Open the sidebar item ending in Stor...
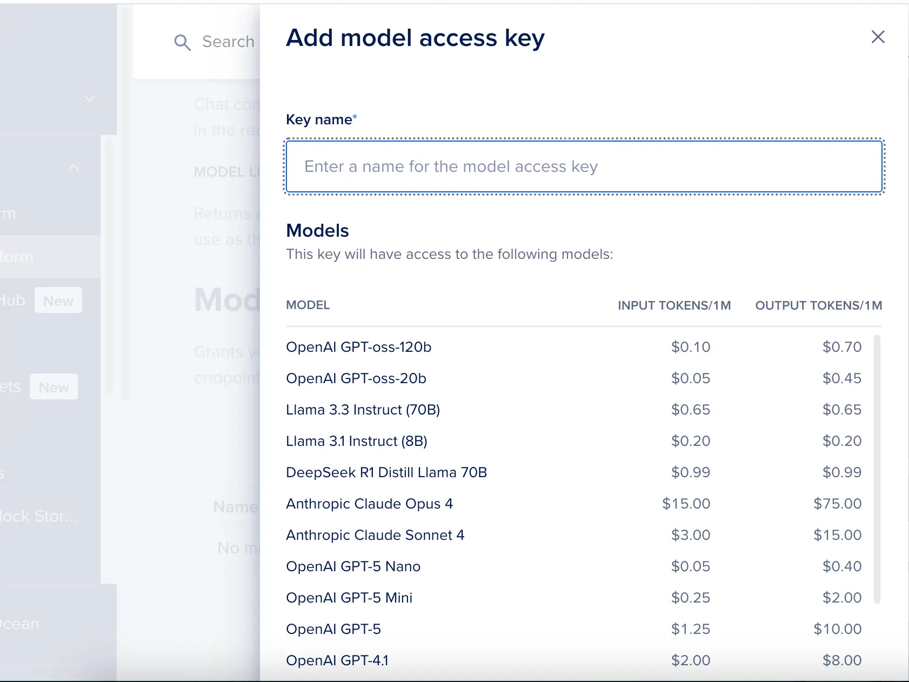Viewport: 909px width, 682px height. click(38, 516)
